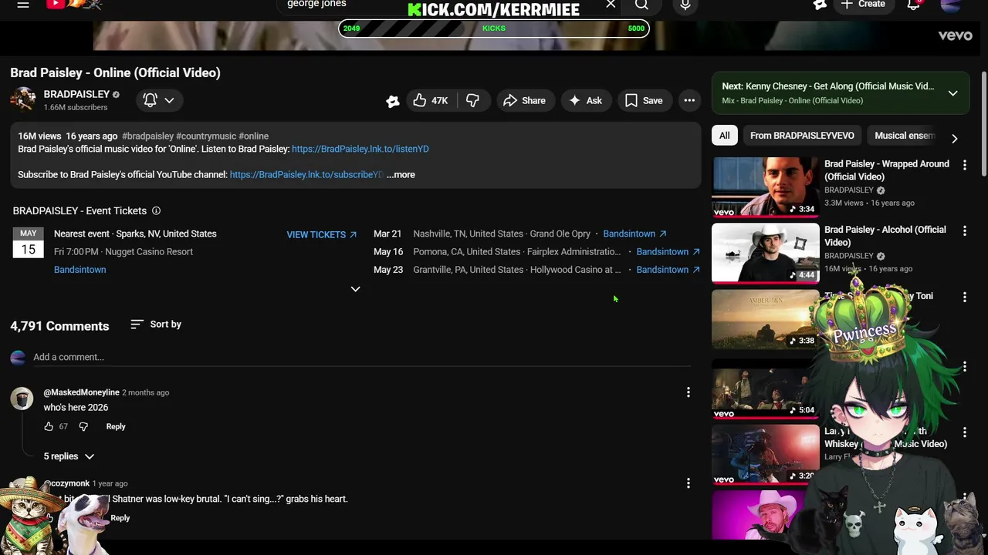The height and width of the screenshot is (555, 988).
Task: Share the video
Action: click(x=525, y=101)
